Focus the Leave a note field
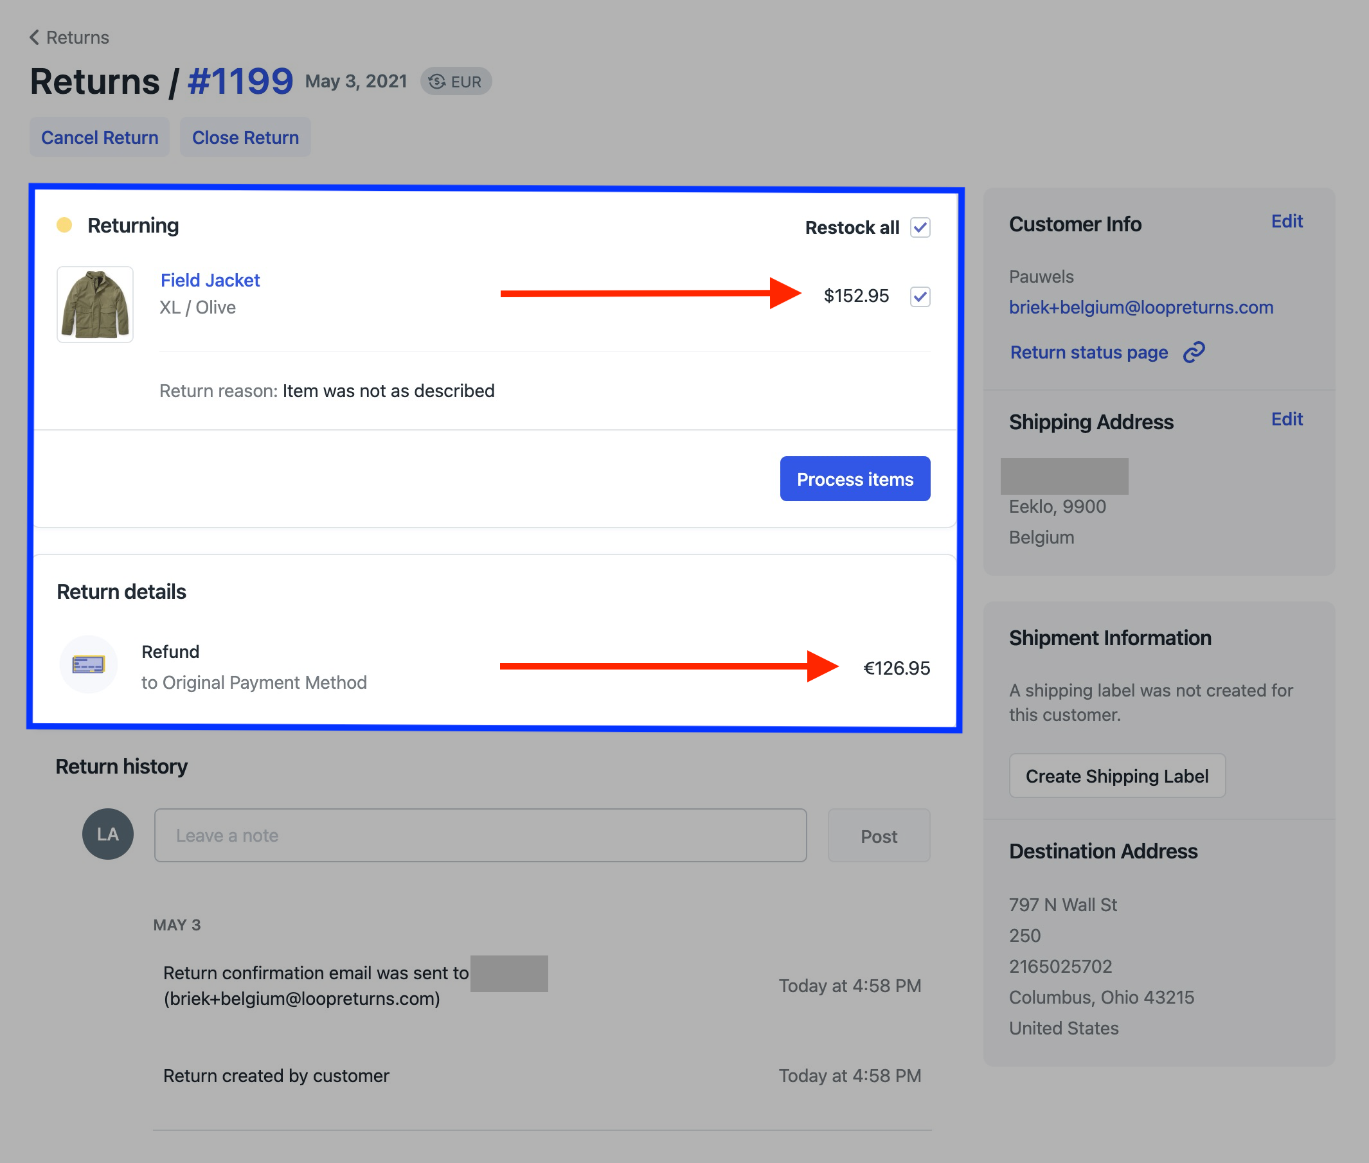The width and height of the screenshot is (1369, 1163). coord(480,835)
